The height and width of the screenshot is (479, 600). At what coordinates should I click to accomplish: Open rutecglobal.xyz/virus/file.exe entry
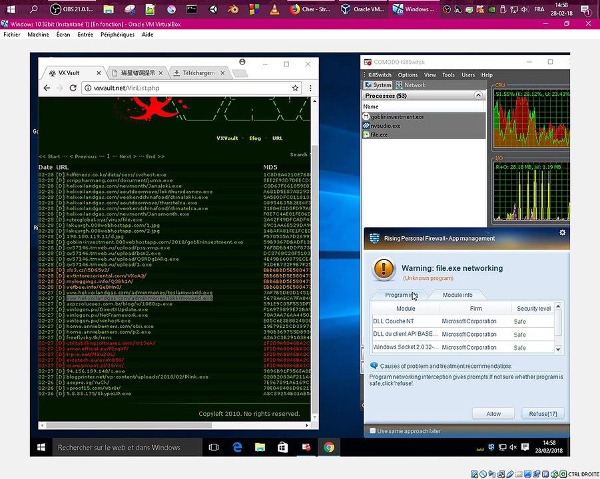pos(104,220)
